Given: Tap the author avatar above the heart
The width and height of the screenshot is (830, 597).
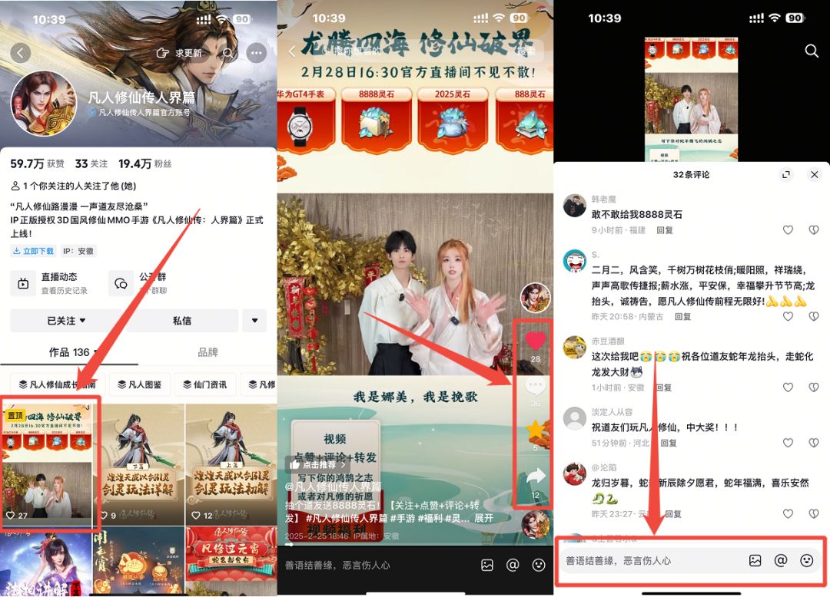Looking at the screenshot, I should [x=535, y=298].
